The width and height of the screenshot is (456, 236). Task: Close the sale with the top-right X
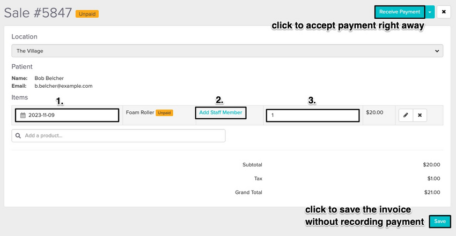point(444,12)
